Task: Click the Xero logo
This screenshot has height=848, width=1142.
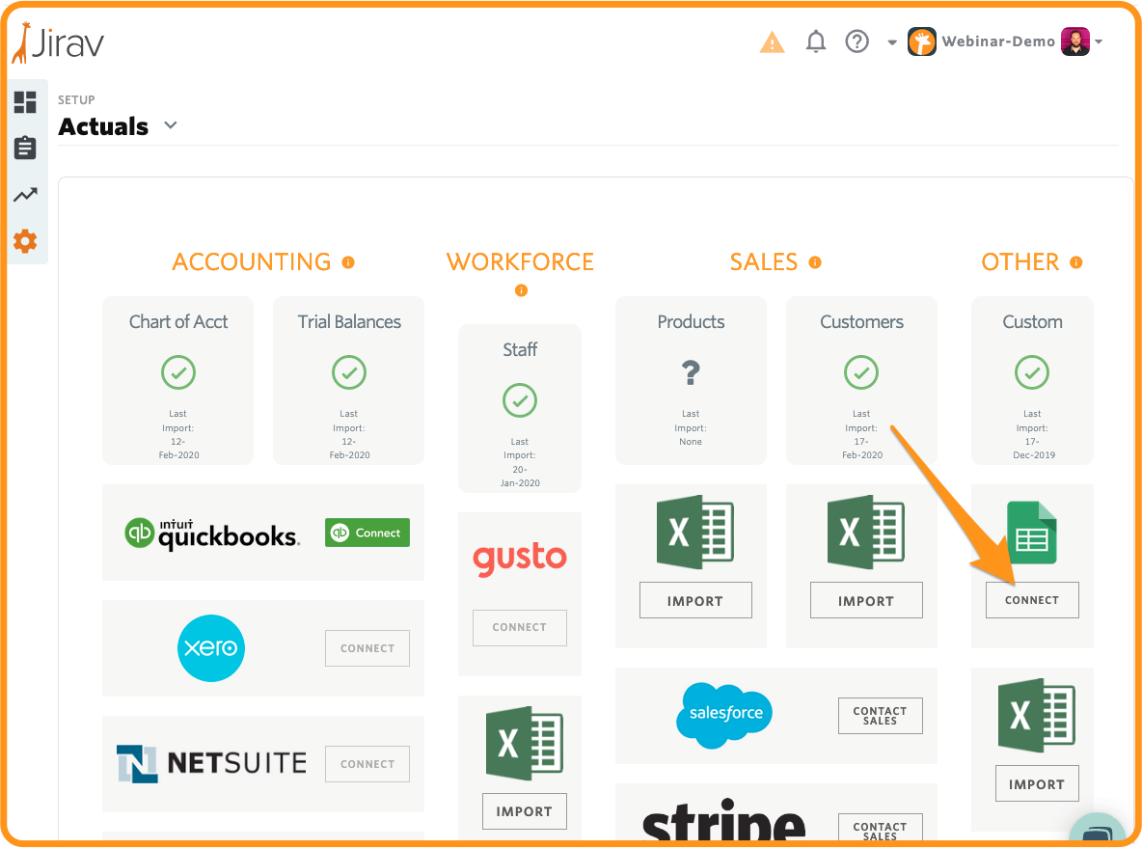Action: point(211,648)
